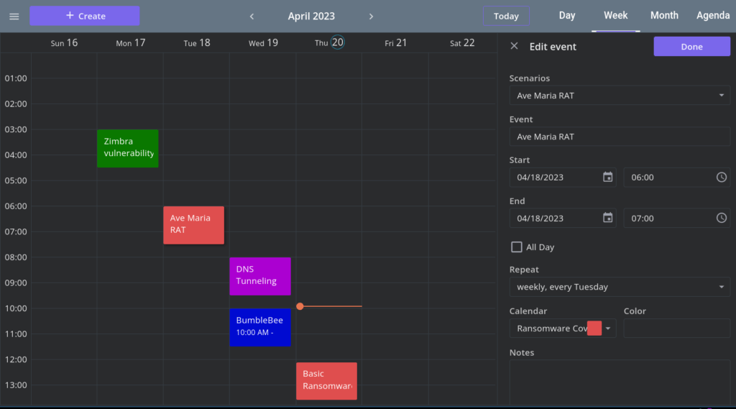This screenshot has width=736, height=409.
Task: Click the red calendar color swatch
Action: tap(594, 328)
